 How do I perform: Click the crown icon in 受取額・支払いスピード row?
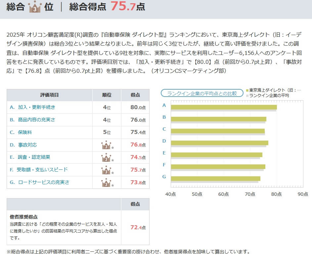click(107, 170)
